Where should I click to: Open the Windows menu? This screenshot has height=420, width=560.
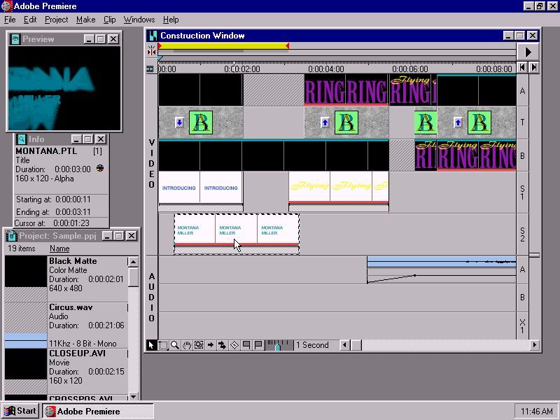coord(139,19)
